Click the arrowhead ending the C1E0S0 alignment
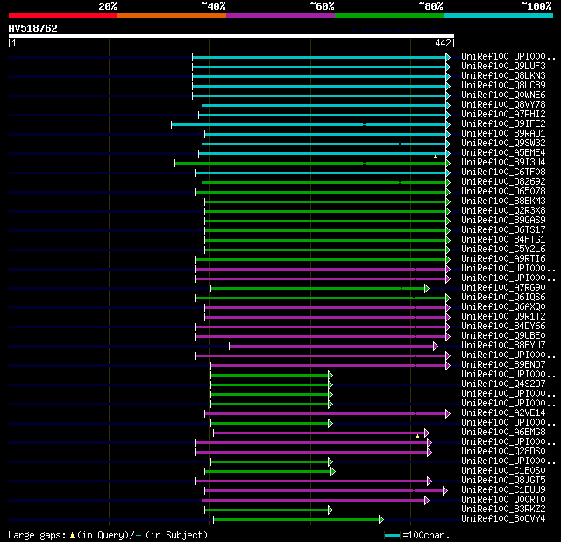 click(x=333, y=472)
